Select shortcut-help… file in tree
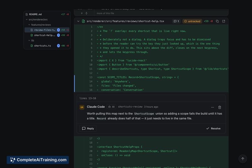This screenshot has height=168, width=252. coord(47,35)
